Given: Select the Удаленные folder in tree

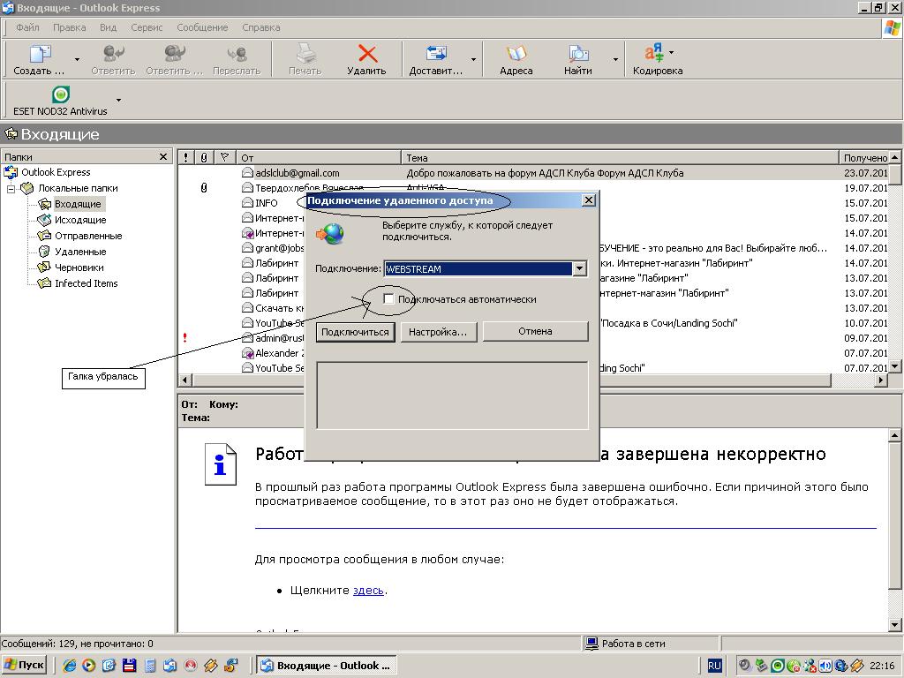Looking at the screenshot, I should click(x=79, y=252).
